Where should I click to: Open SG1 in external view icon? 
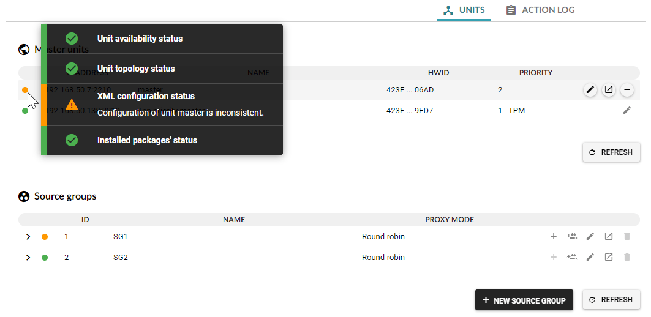[x=608, y=236]
